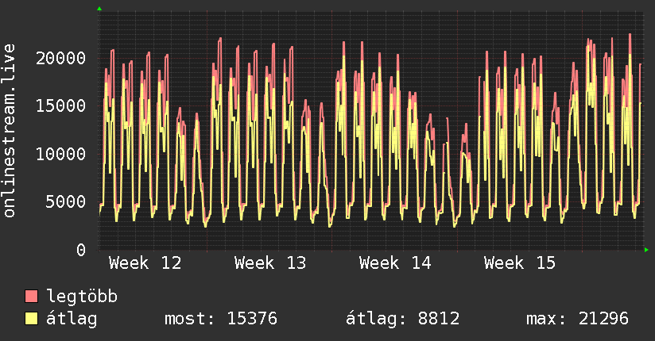Click the green arrow atop the y-axis
655x341 pixels.
[x=99, y=9]
